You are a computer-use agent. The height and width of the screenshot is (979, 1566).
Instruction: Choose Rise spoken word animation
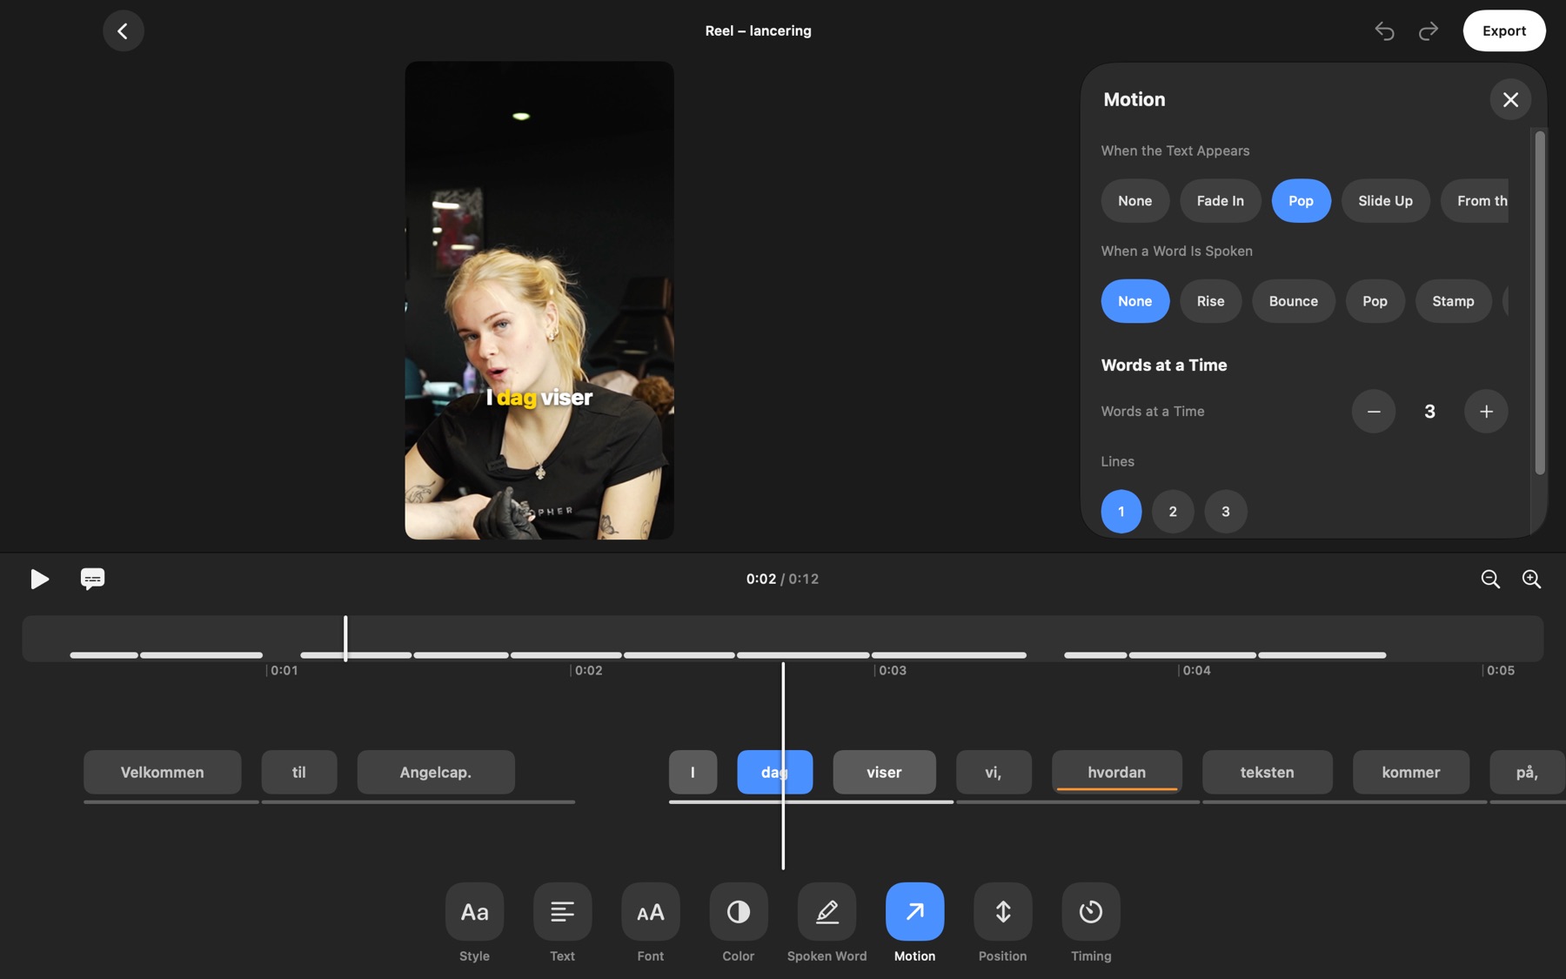[x=1210, y=301]
